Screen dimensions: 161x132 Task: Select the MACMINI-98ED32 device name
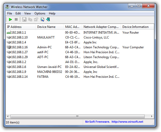coord(50,72)
